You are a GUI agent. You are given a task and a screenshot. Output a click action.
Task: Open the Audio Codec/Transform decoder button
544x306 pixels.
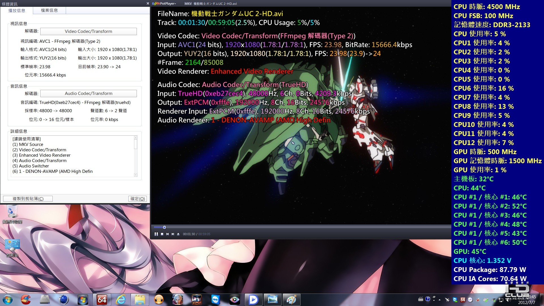88,93
